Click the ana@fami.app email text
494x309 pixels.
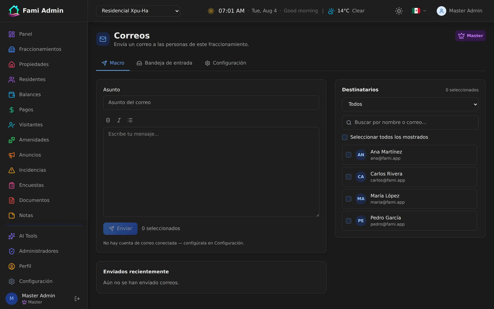tap(385, 158)
